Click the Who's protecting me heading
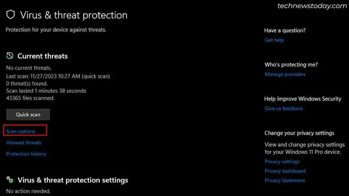The height and width of the screenshot is (196, 349). pyautogui.click(x=291, y=64)
